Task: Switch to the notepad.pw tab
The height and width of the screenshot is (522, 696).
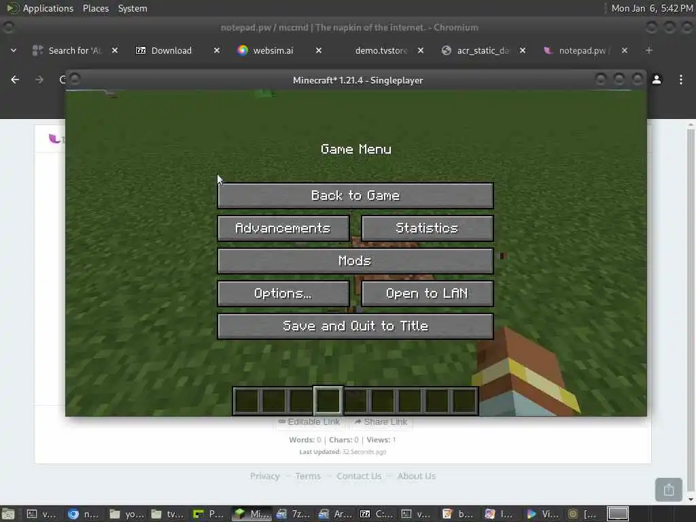Action: click(584, 50)
